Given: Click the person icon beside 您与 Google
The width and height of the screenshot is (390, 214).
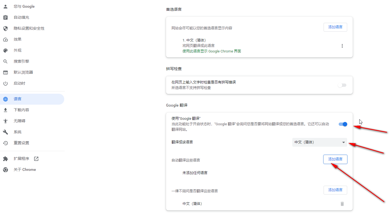Looking at the screenshot, I should (5, 6).
